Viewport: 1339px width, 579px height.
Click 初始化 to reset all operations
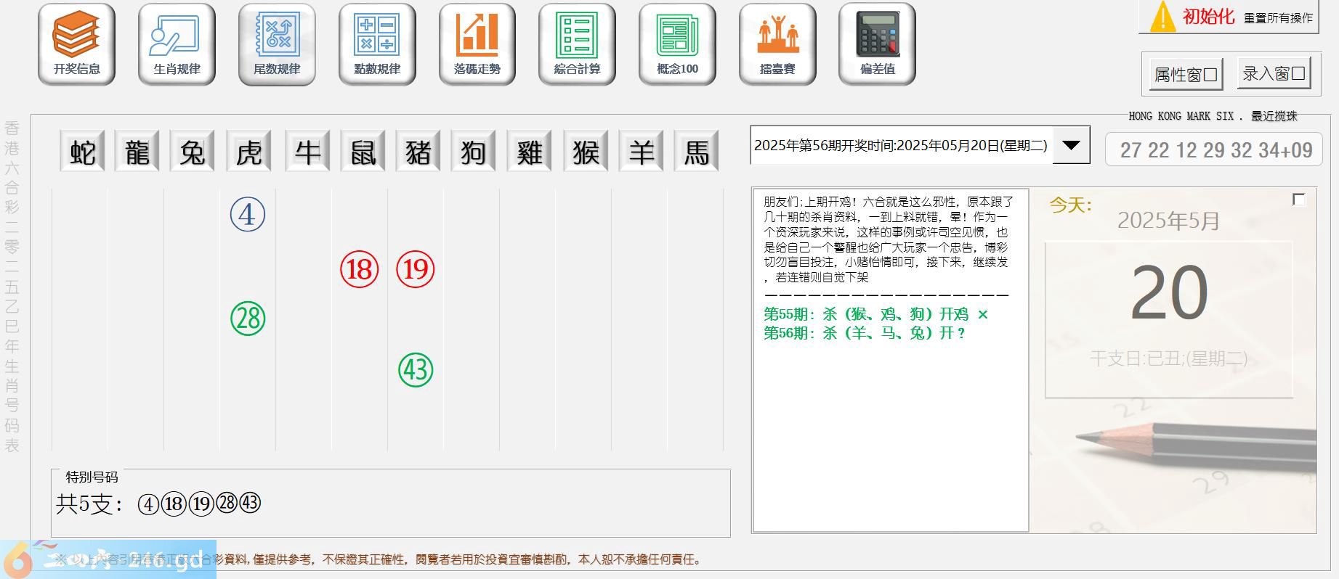[1238, 17]
